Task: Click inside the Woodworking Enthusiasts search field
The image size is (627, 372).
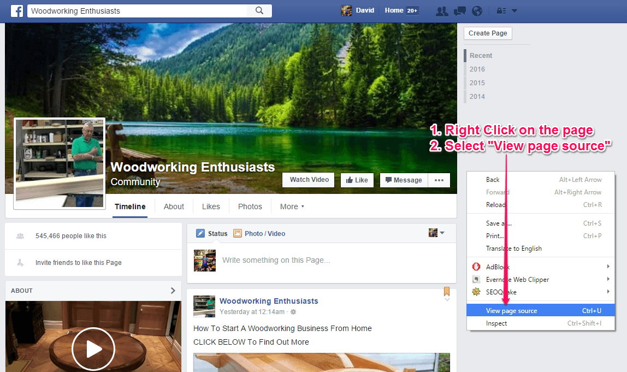Action: pyautogui.click(x=137, y=11)
